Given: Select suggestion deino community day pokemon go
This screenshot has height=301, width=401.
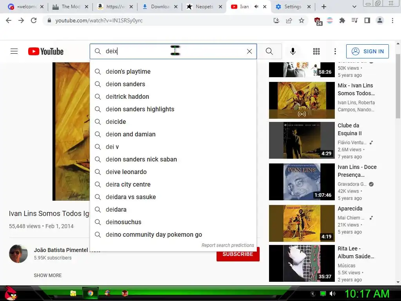Looking at the screenshot, I should (x=173, y=234).
